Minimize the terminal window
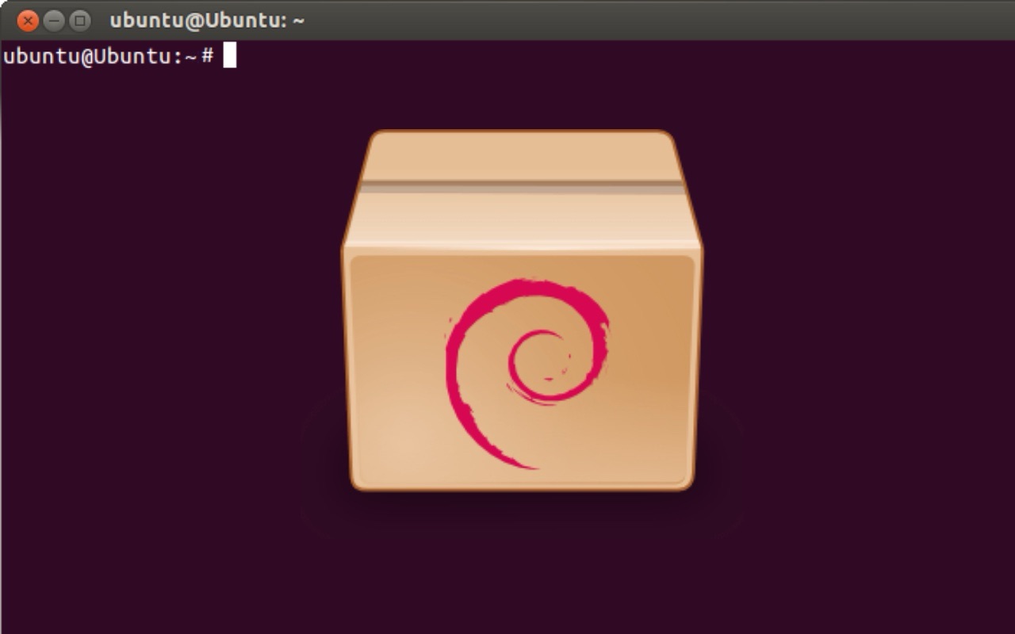 click(x=54, y=21)
